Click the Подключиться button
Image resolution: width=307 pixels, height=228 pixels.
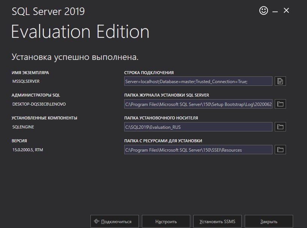(x=114, y=222)
